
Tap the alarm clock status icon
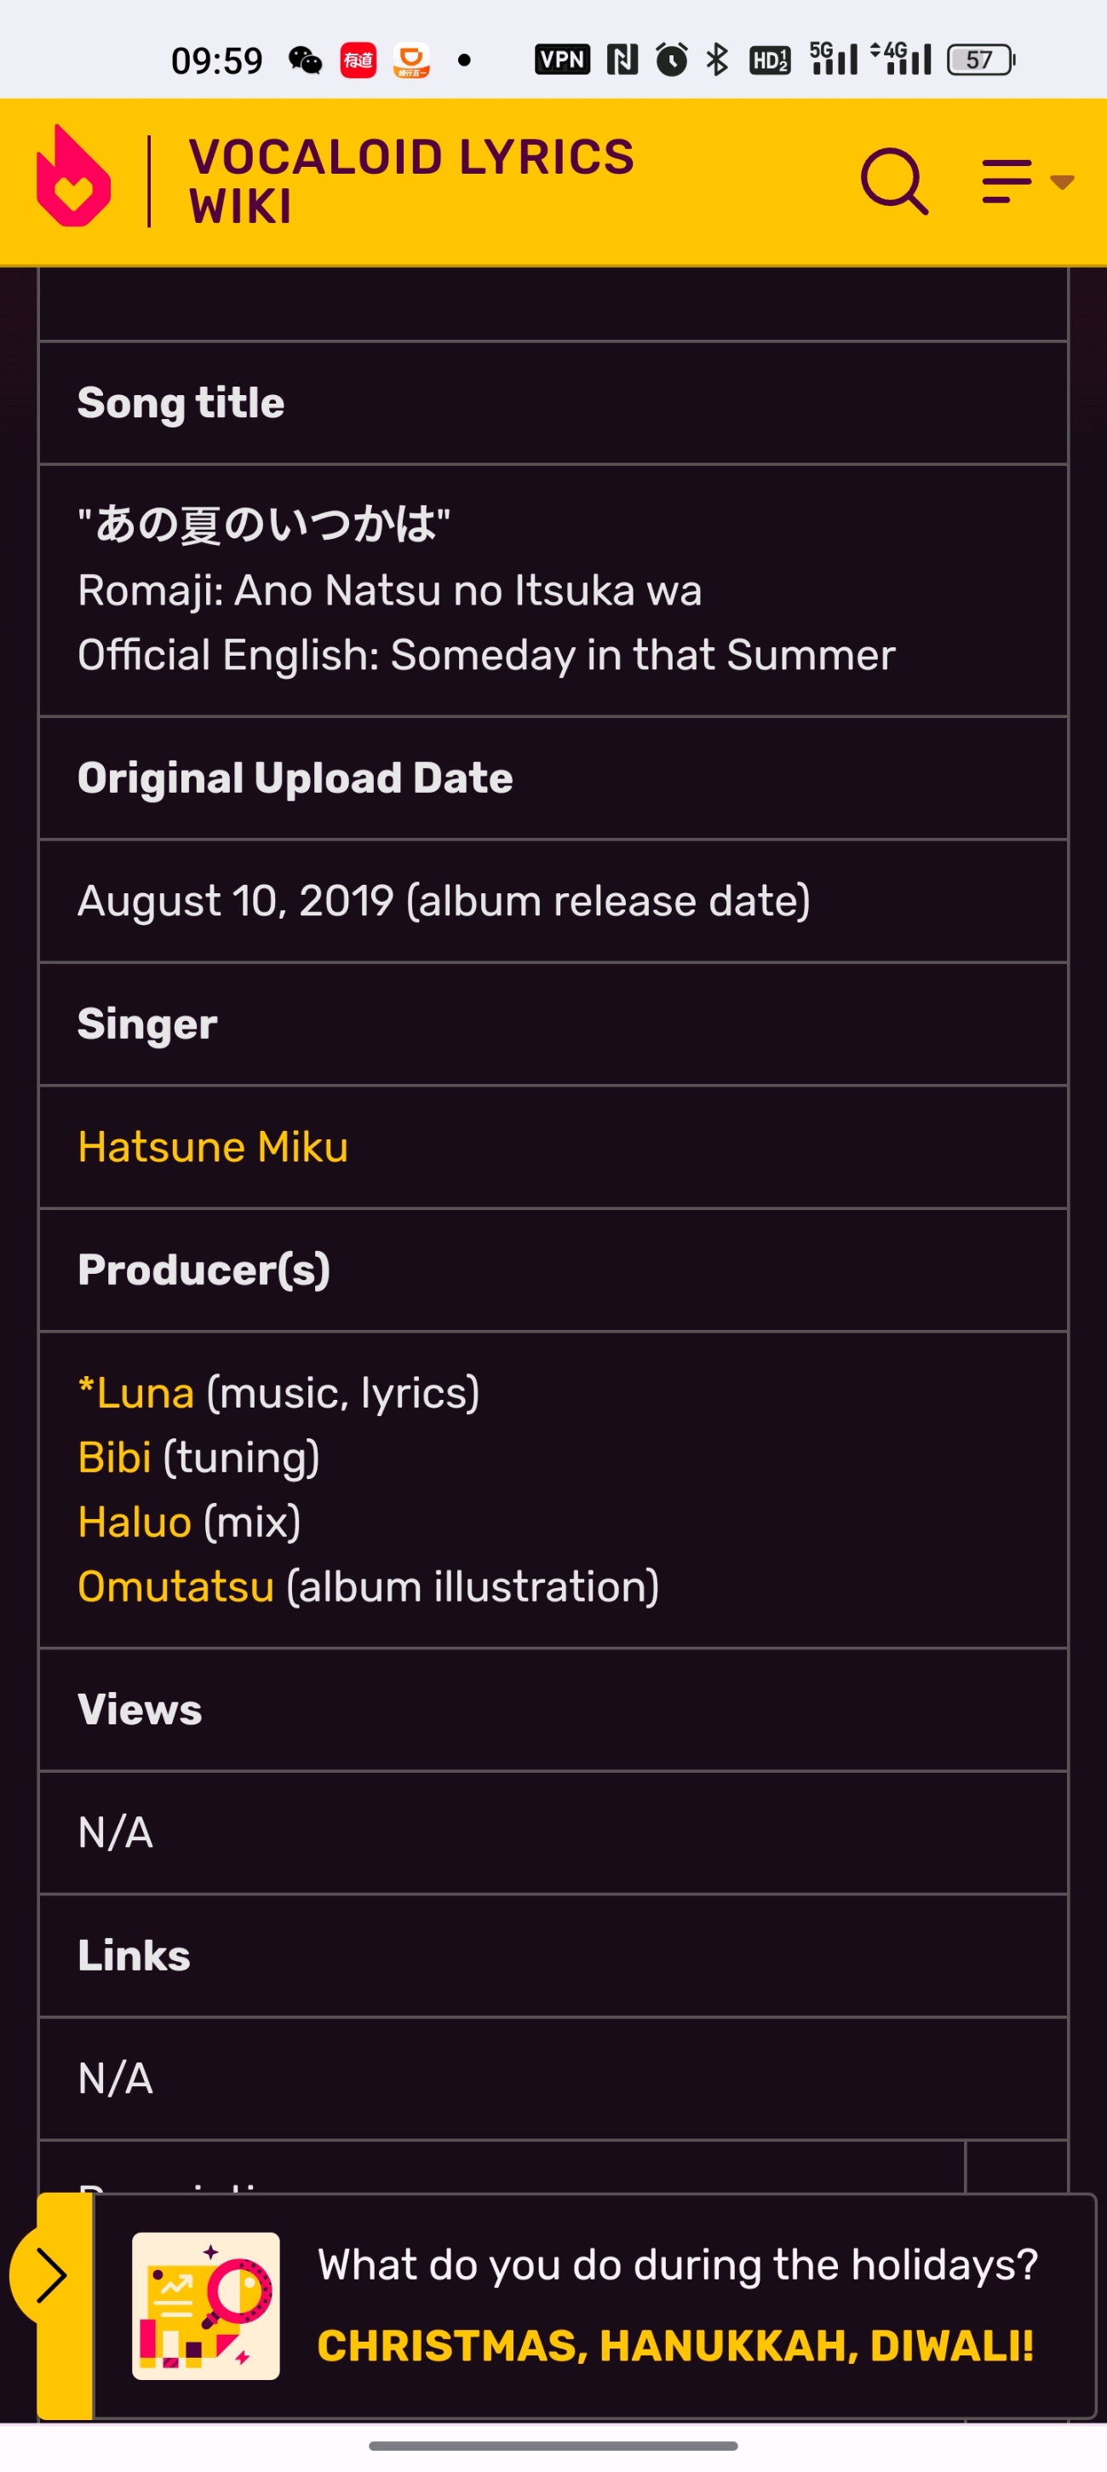[672, 60]
